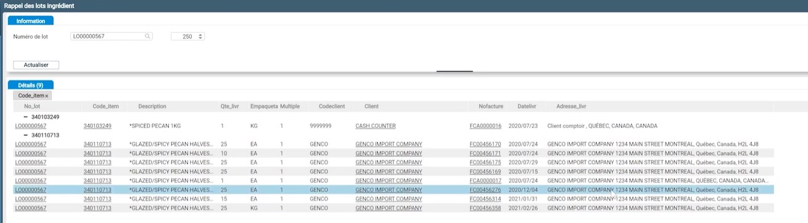Select the date cell 2020/07/23
808x223 pixels.
(522, 126)
